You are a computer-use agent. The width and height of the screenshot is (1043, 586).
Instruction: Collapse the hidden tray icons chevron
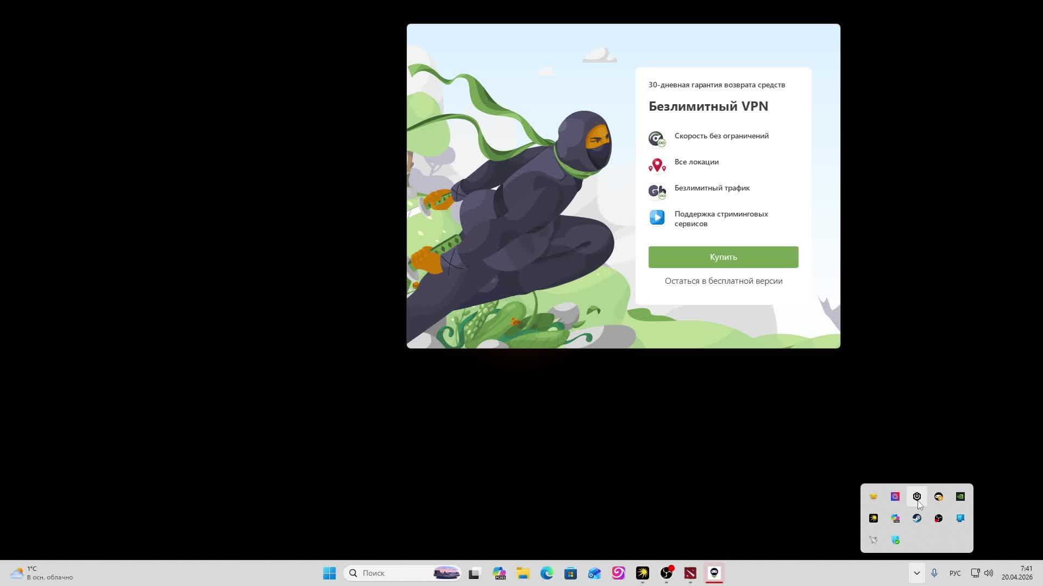[916, 573]
